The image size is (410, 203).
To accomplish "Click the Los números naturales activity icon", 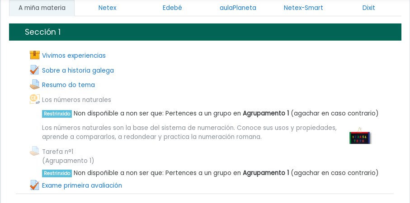I will (34, 99).
